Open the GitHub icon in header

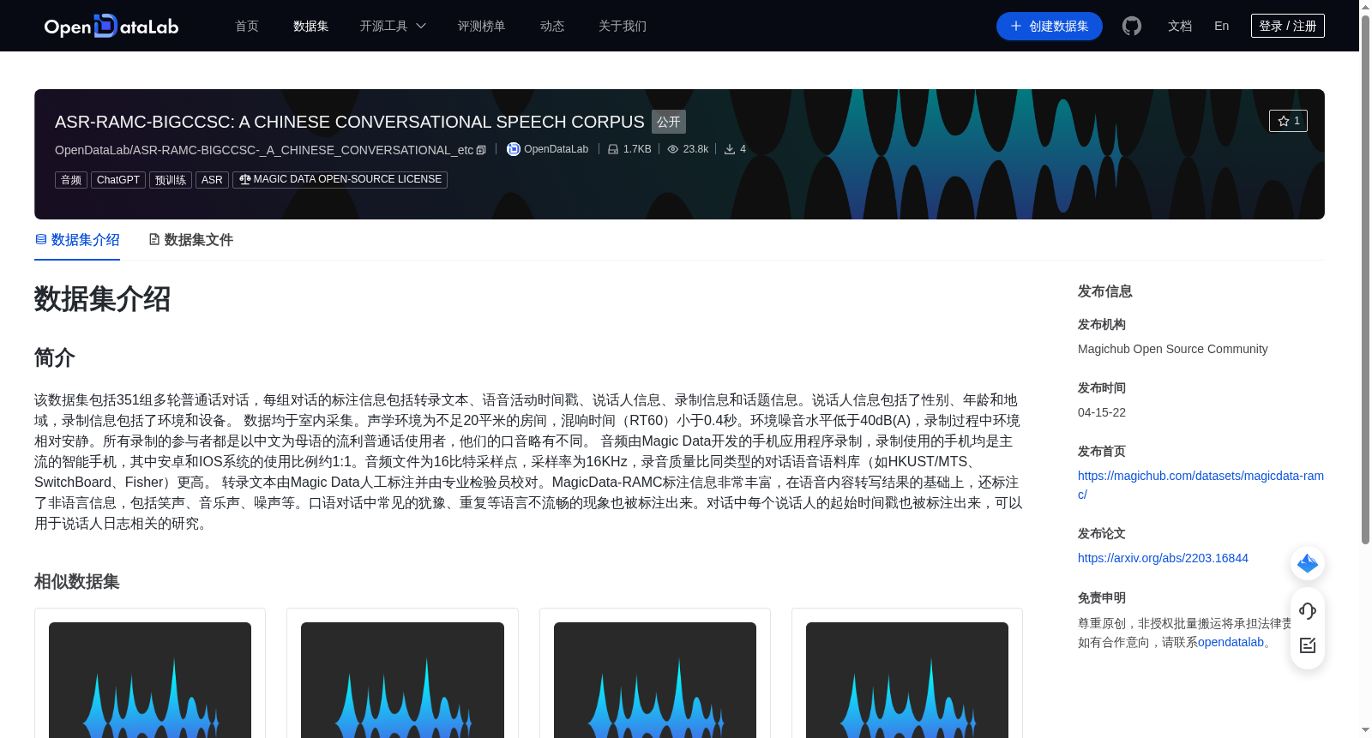click(x=1132, y=26)
